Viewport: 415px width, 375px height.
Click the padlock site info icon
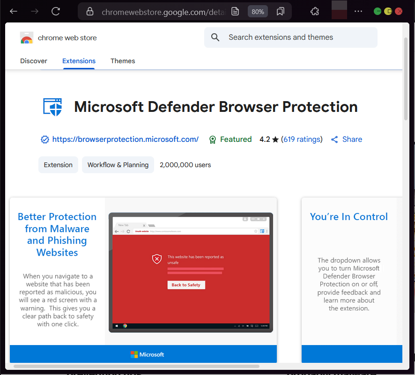pos(90,11)
